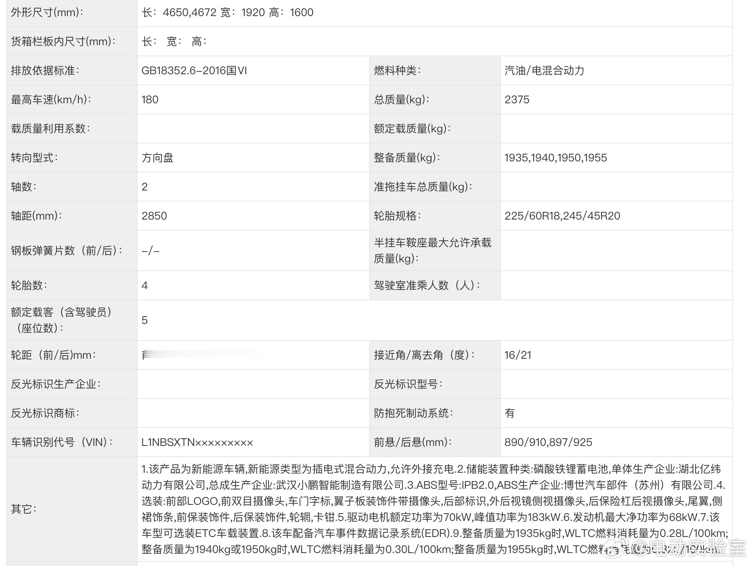Click the 额定载质量(kg) label

tap(412, 128)
